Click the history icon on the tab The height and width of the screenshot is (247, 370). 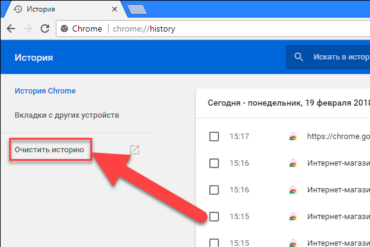click(x=18, y=9)
